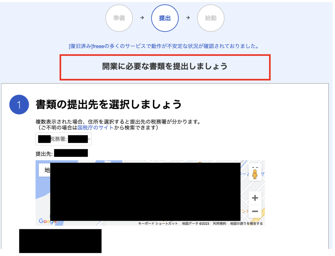Click the blue number 1 step circle
Screen dimensions: 335x256
pos(19,105)
